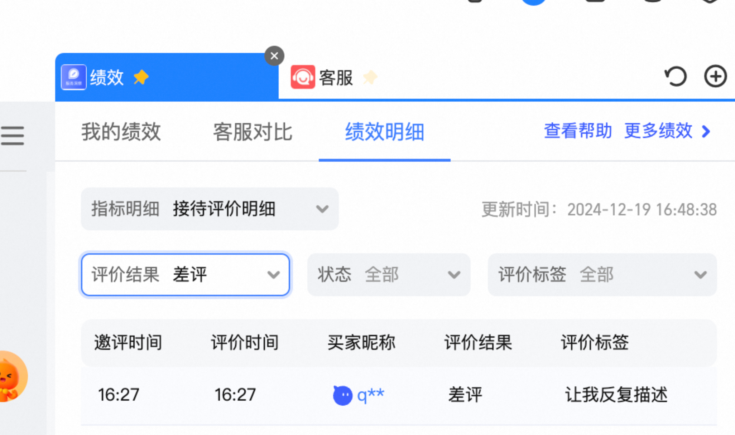735x435 pixels.
Task: Click the 更新时间 2024-12-19 16:48:38 text
Action: (x=599, y=210)
